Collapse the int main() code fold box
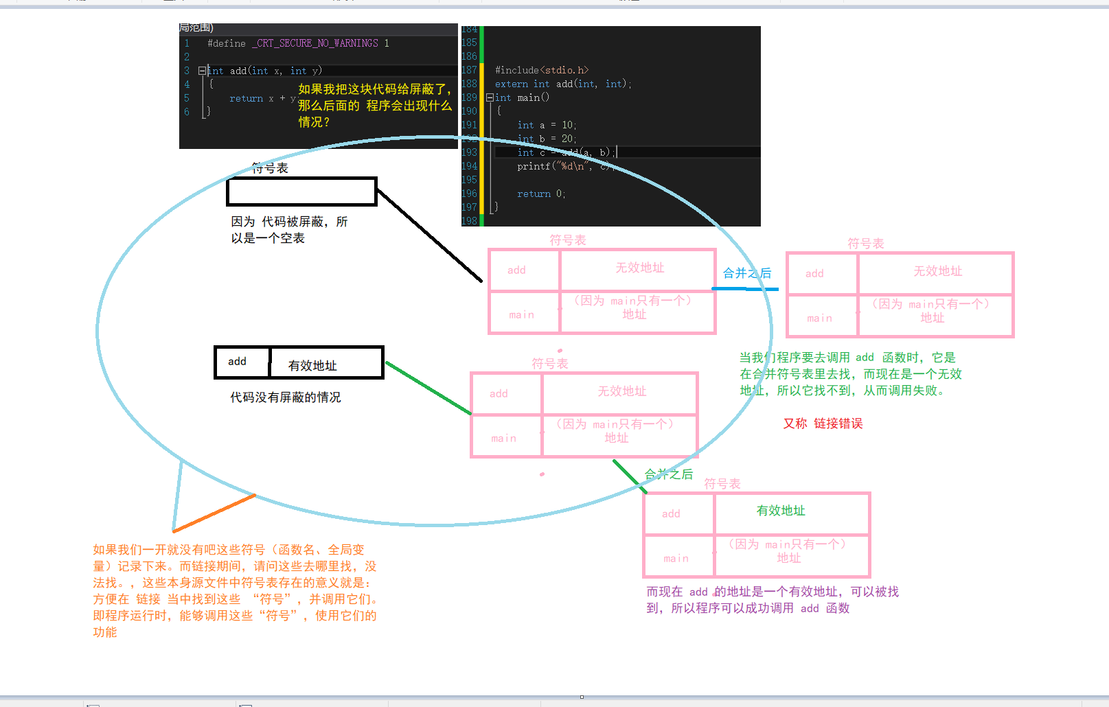 (490, 97)
